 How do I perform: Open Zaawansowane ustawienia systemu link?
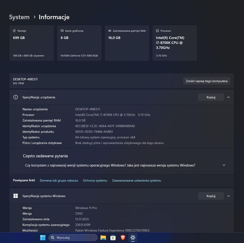[136, 181]
